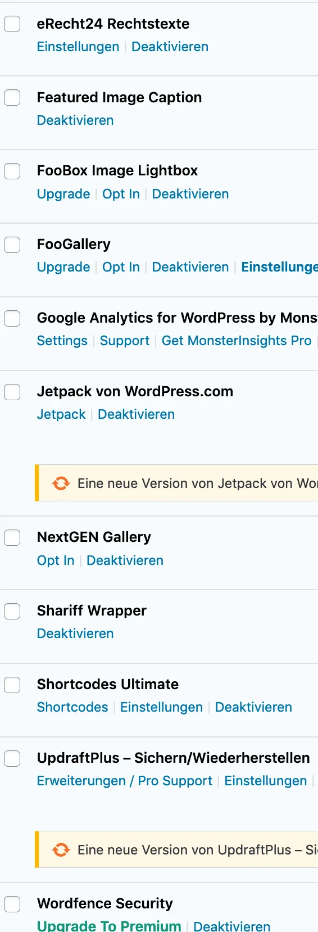Check the Wordfence Security checkbox
318x932 pixels.
tap(12, 904)
